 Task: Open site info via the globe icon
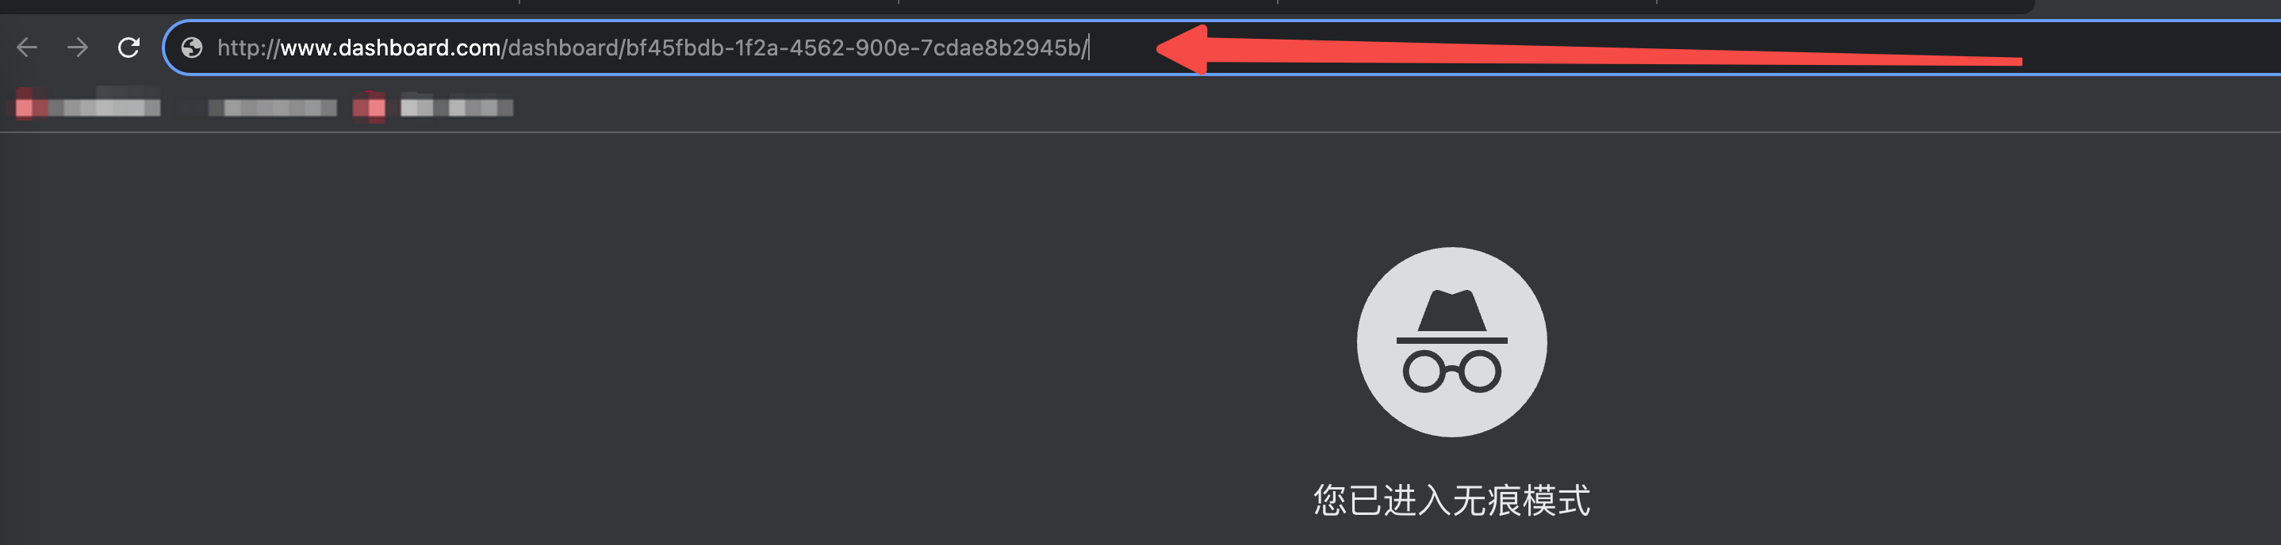(x=191, y=47)
